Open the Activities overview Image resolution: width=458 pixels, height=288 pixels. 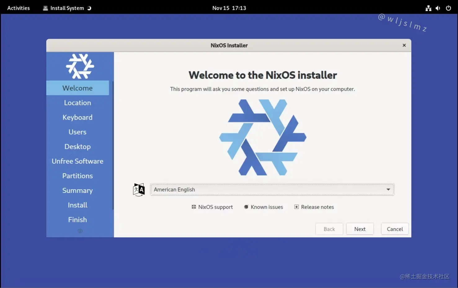pyautogui.click(x=19, y=8)
